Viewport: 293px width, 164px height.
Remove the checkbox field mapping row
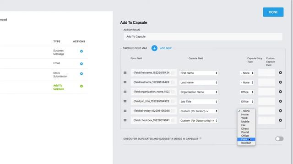click(x=281, y=120)
